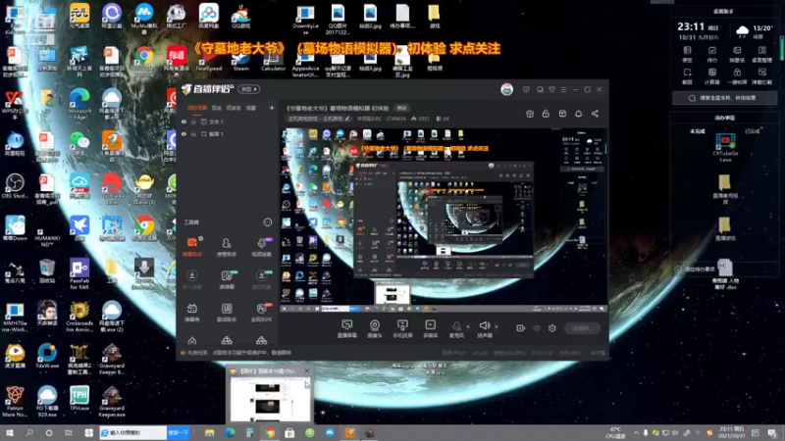The height and width of the screenshot is (441, 785).
Task: Expand the speaker dropdown arrow
Action: click(x=497, y=326)
